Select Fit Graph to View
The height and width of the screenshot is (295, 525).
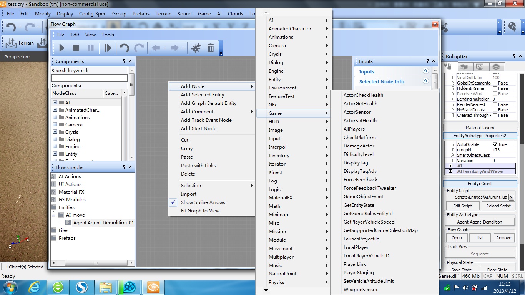click(211, 211)
